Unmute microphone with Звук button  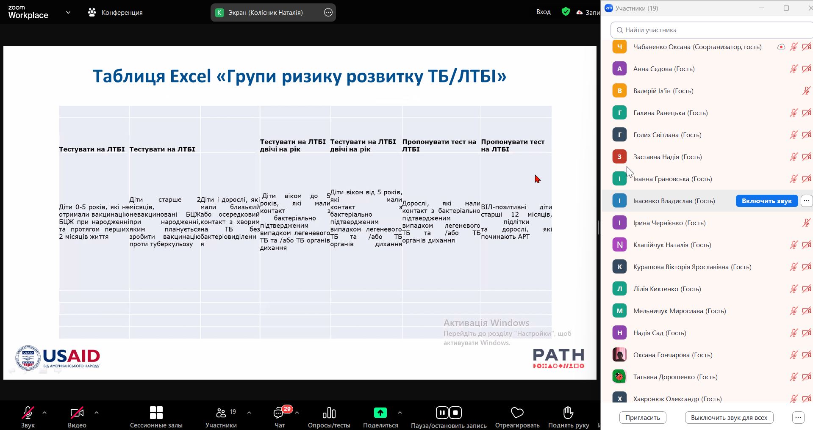pyautogui.click(x=28, y=413)
